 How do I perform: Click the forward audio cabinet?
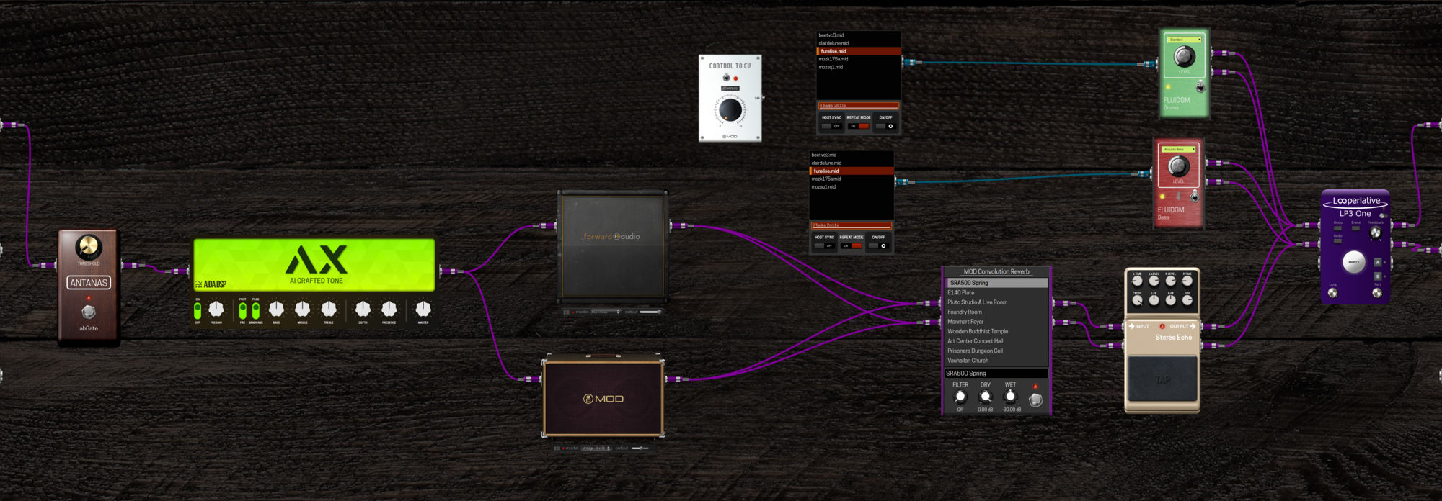click(613, 246)
